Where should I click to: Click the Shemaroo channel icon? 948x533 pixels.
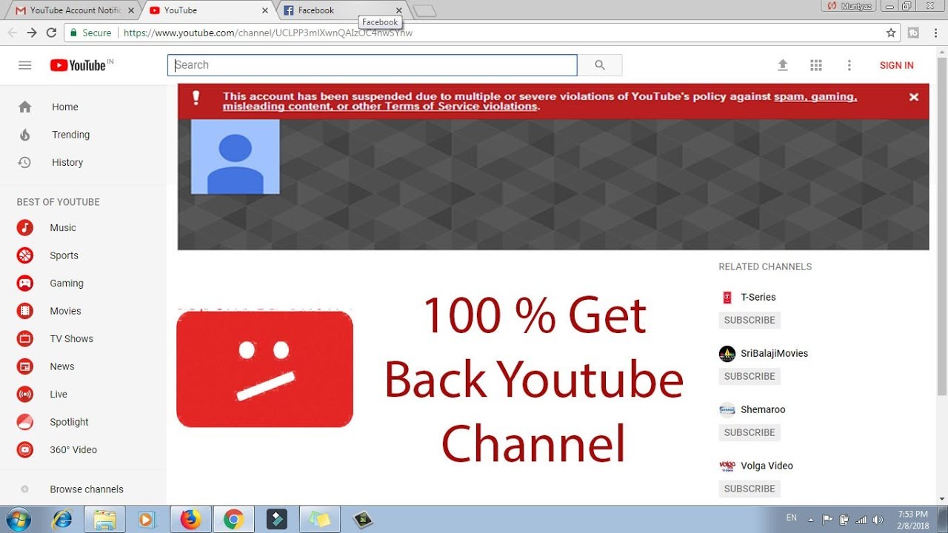coord(727,410)
